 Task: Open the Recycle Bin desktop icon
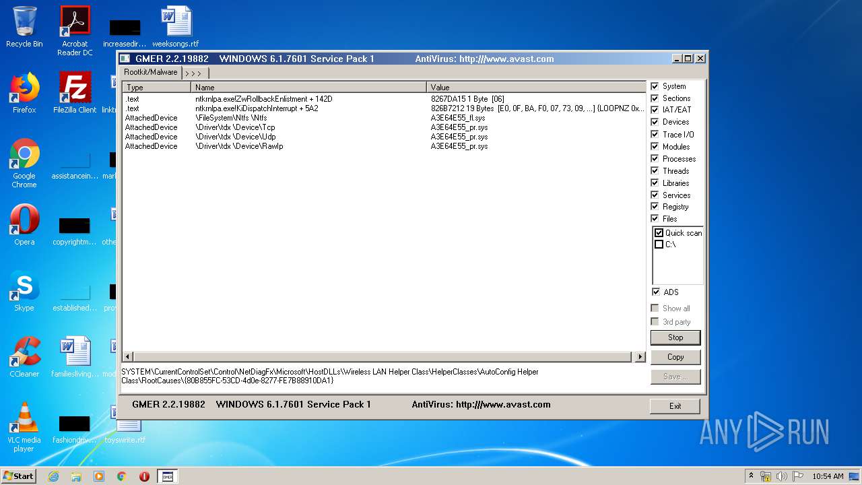24,27
